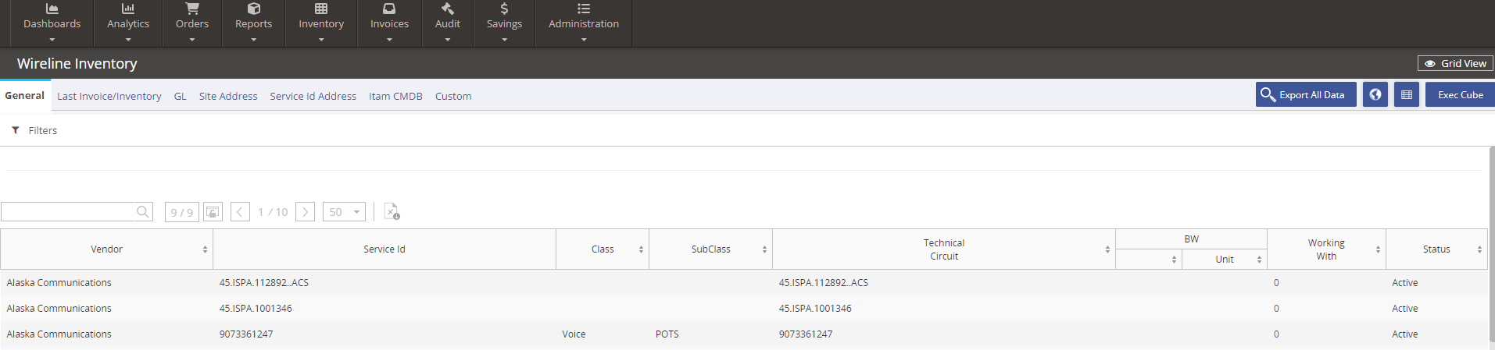1495x350 pixels.
Task: Click the Reports cube icon
Action: point(254,9)
